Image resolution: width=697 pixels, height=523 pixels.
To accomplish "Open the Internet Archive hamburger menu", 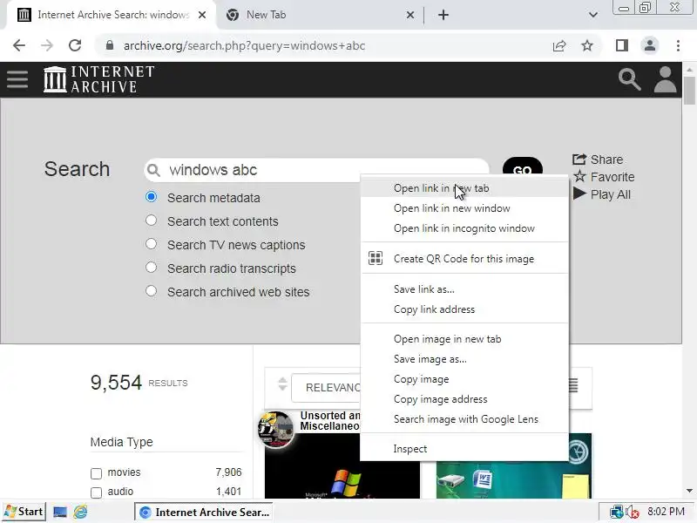I will 17,79.
